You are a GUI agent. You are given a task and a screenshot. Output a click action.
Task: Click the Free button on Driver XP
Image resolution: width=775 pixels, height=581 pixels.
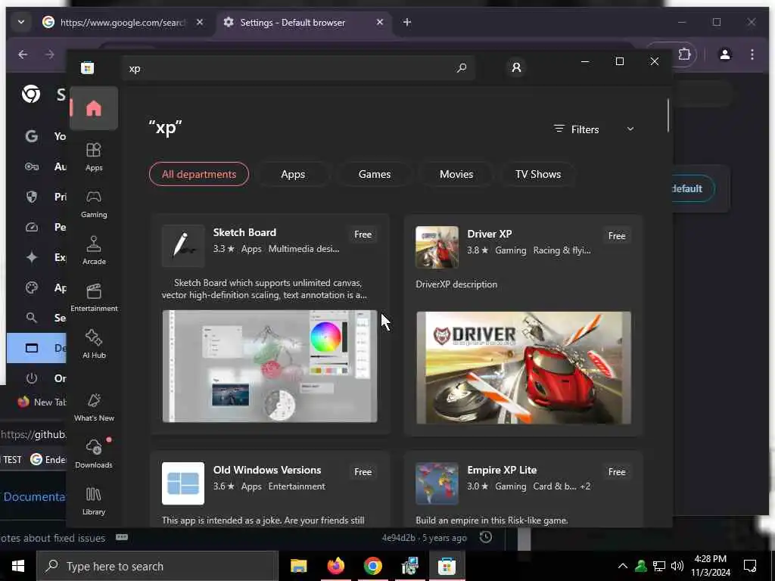tap(617, 236)
